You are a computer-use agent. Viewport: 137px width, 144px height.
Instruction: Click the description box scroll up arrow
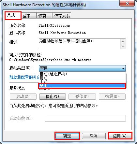click(x=123, y=41)
